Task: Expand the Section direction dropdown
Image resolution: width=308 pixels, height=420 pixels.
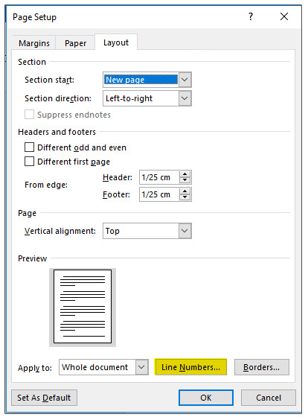Action: point(185,98)
